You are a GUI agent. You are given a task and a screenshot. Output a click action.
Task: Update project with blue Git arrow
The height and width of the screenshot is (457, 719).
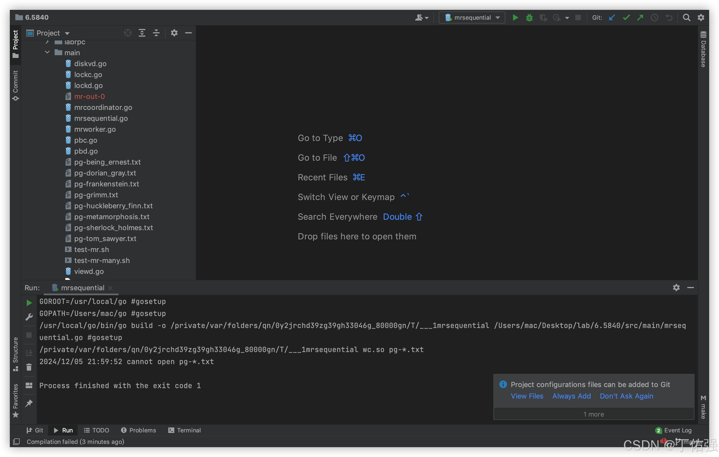[x=612, y=17]
